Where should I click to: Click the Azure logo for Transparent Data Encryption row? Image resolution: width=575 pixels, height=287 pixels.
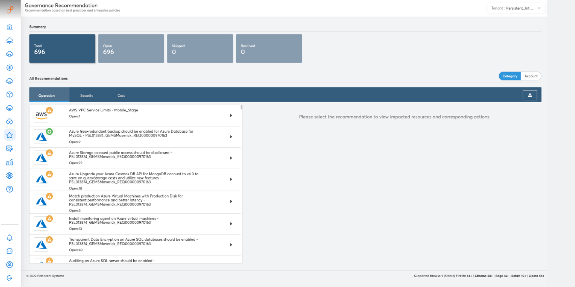tap(41, 245)
